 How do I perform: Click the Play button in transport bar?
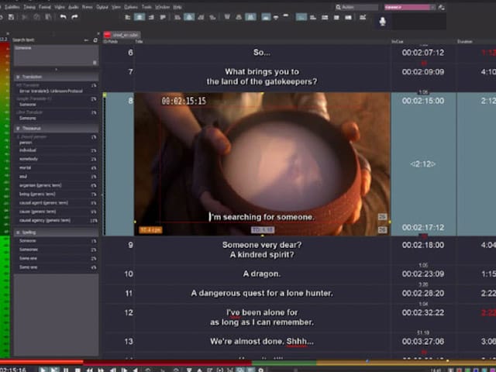click(43, 370)
